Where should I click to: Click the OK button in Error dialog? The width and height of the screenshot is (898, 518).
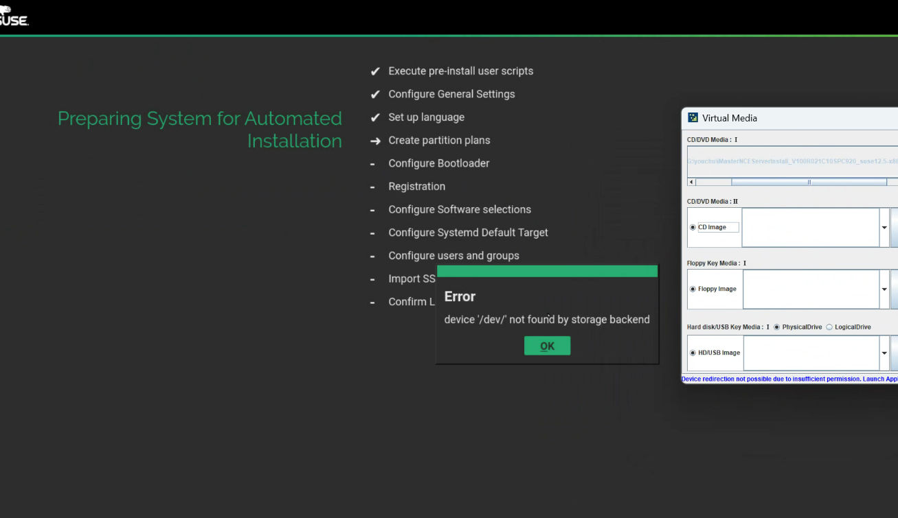[547, 346]
